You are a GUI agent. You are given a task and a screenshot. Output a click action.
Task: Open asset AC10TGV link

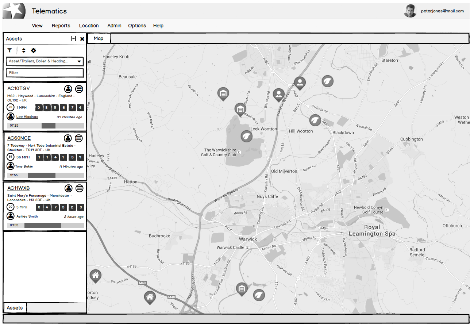pyautogui.click(x=19, y=88)
